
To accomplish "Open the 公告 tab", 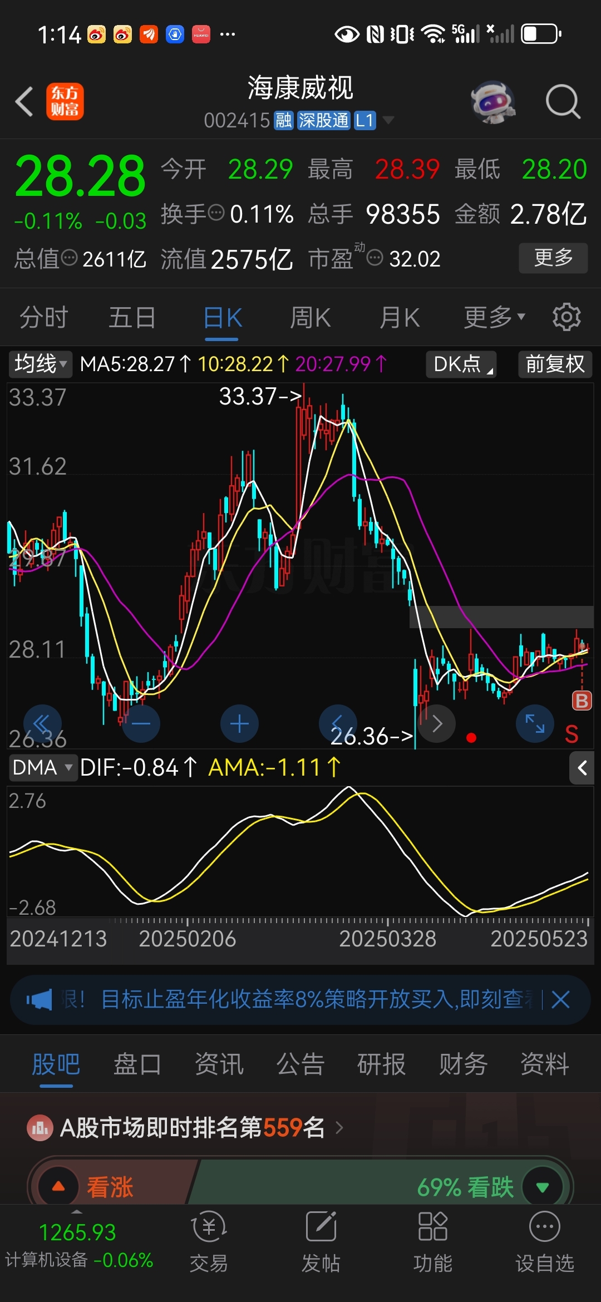I will point(300,1064).
